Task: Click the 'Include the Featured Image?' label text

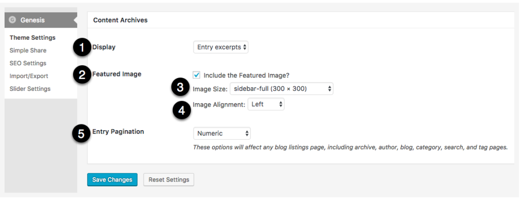Action: tap(247, 76)
